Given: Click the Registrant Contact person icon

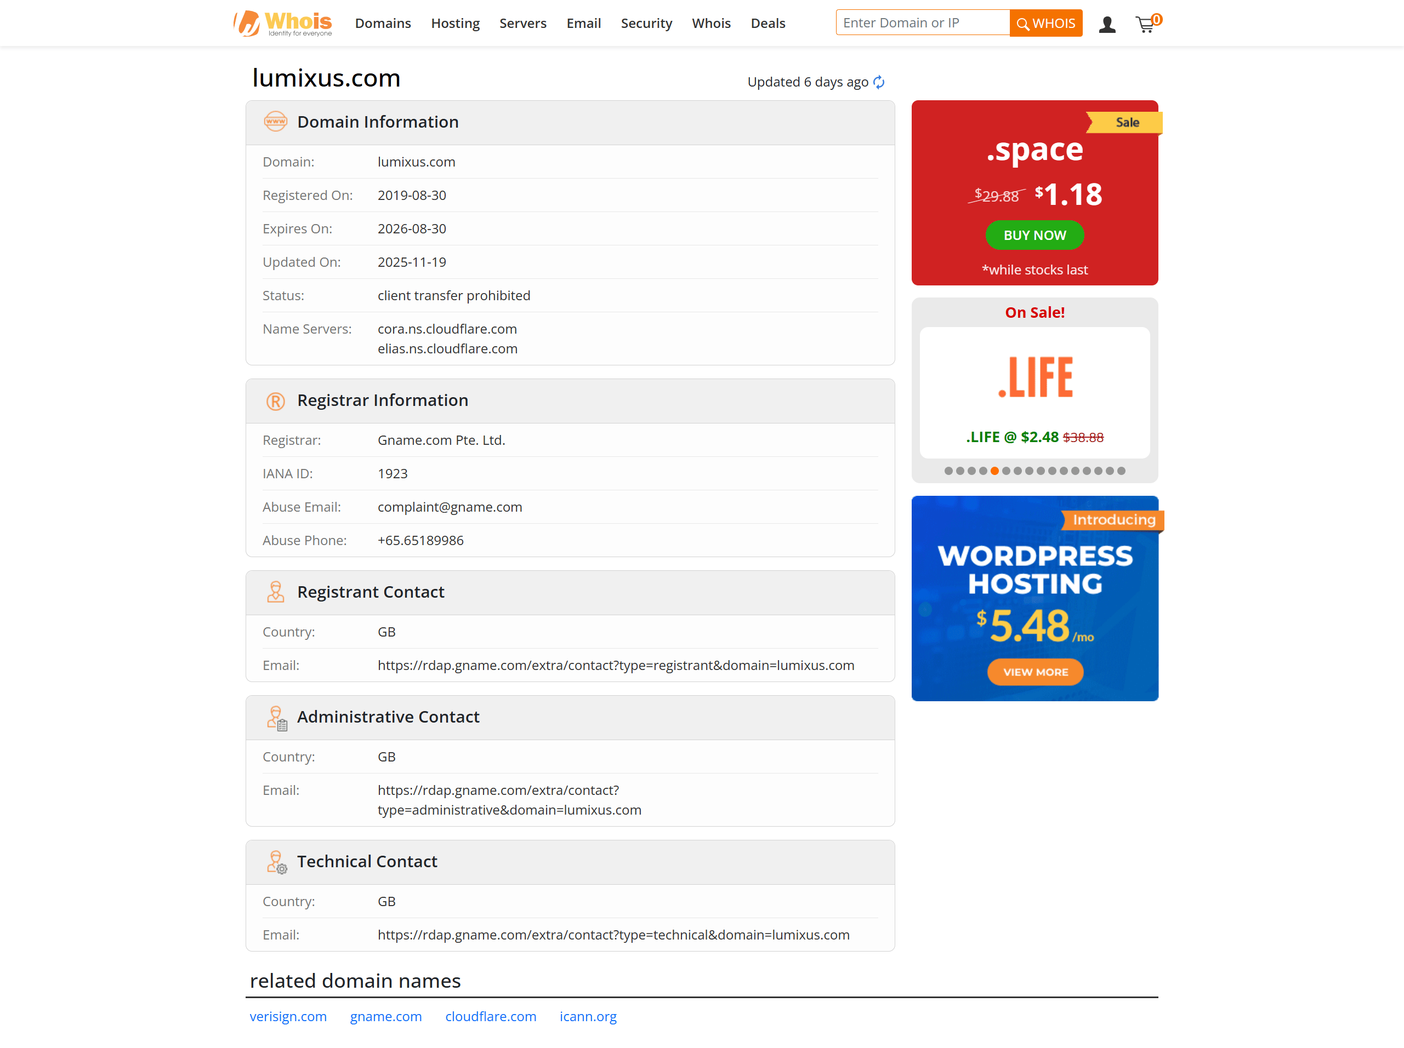Looking at the screenshot, I should tap(275, 591).
